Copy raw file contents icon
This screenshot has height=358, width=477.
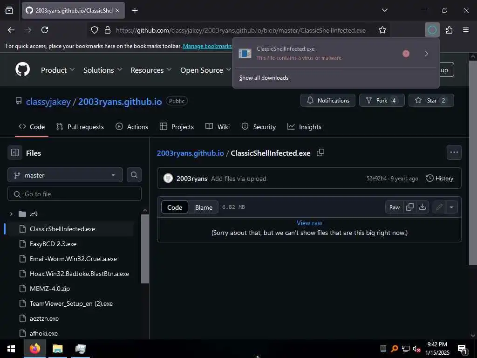(410, 207)
